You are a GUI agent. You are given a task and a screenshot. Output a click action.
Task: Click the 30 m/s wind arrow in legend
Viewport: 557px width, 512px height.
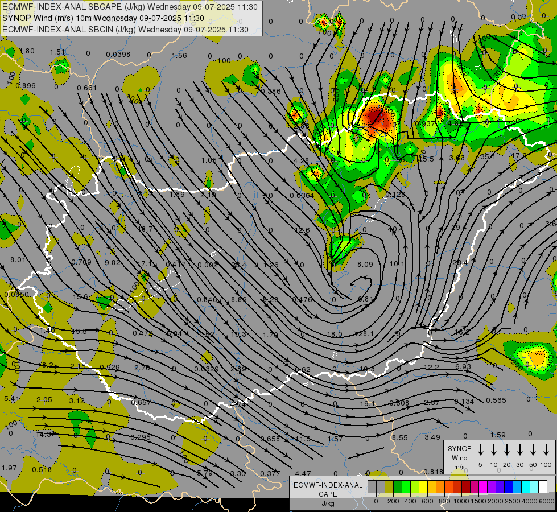pos(519,450)
